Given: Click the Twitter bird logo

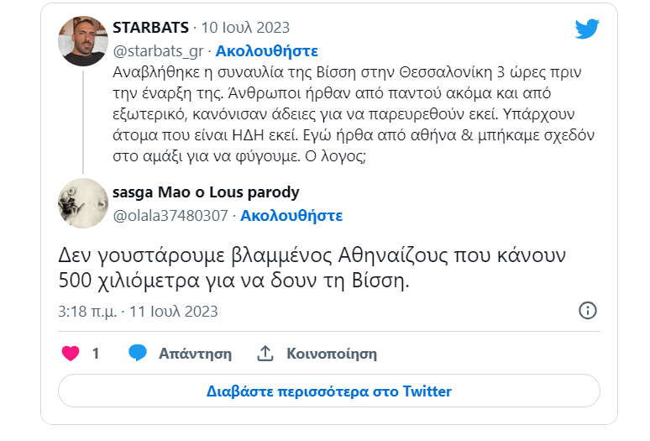Looking at the screenshot, I should click(x=587, y=29).
